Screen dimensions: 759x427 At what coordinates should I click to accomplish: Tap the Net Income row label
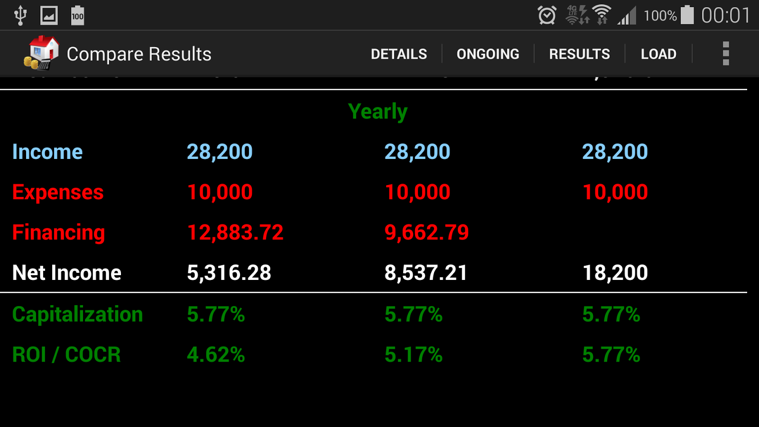coord(67,273)
